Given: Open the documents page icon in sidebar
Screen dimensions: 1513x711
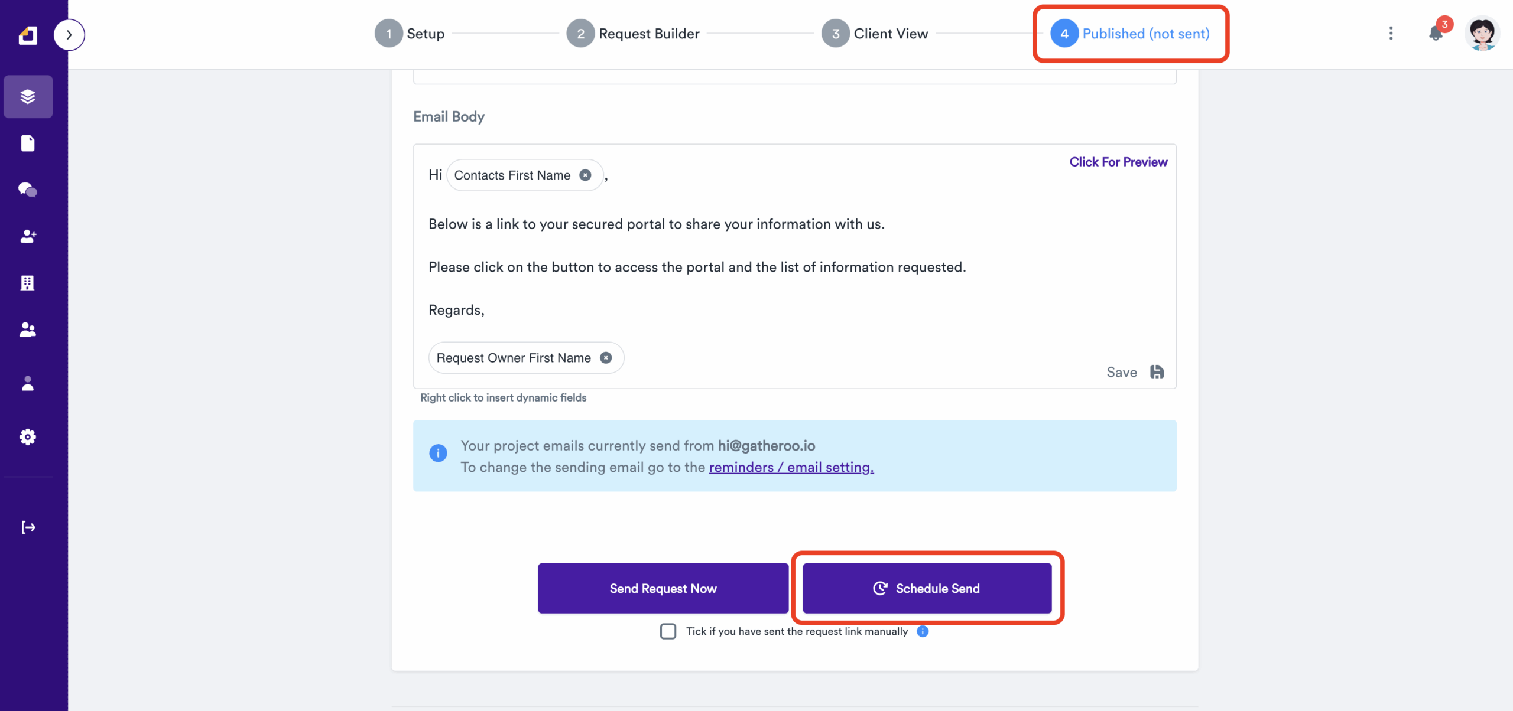Looking at the screenshot, I should click(x=28, y=143).
